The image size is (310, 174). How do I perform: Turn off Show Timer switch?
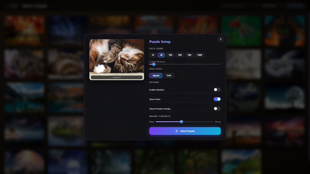[217, 99]
